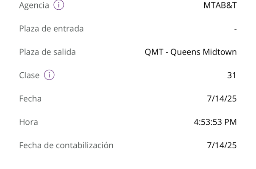256x169 pixels.
Task: Click the MTAB&T agency value
Action: [x=220, y=6]
